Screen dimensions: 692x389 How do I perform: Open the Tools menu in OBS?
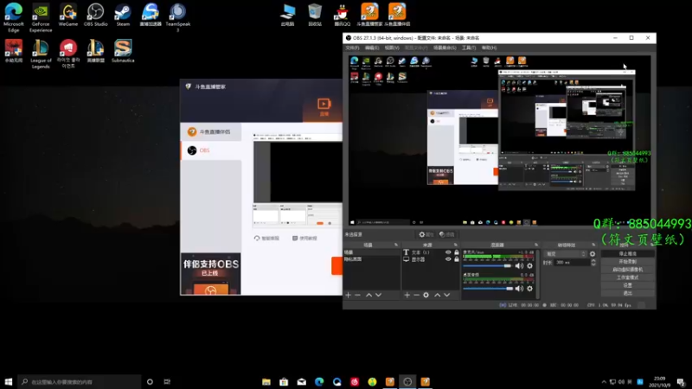tap(469, 48)
